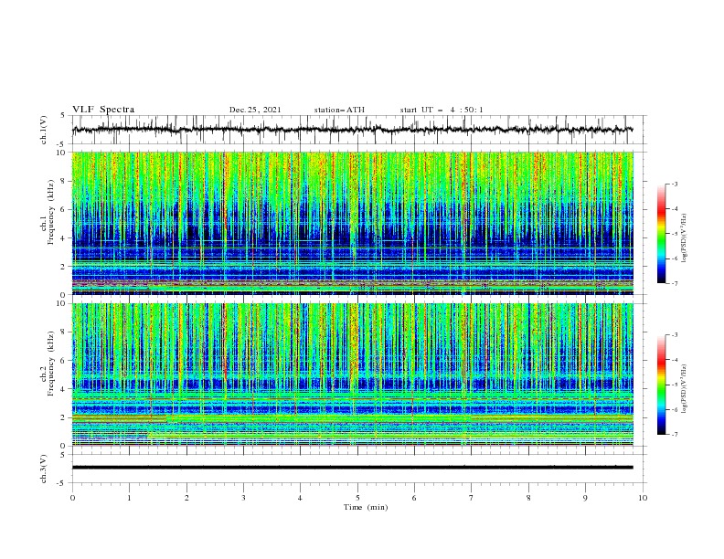Screen dimensions: 724x559
Task: Click the ch.2 log(PSD) colorbar label
Action: (684, 389)
